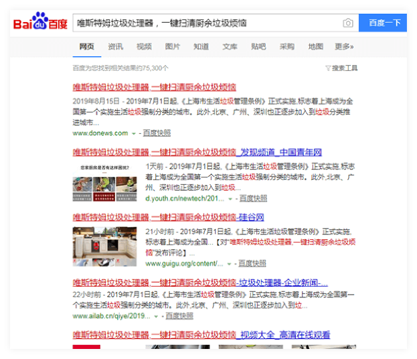417x359 pixels.
Task: Open 百度快照 for the donews result
Action: point(157,133)
